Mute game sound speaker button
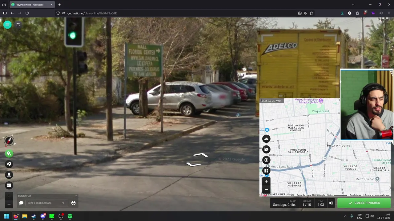The image size is (394, 221). coord(331,203)
